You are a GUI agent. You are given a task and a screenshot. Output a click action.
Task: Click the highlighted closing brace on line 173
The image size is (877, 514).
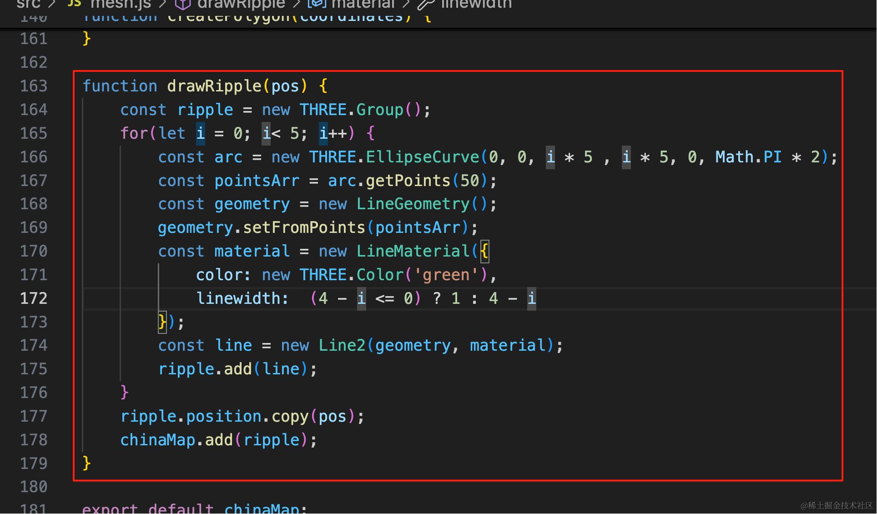pos(162,322)
